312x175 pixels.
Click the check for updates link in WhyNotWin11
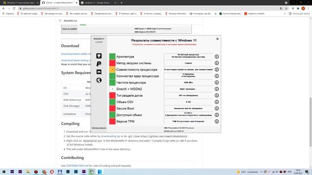coord(99,128)
